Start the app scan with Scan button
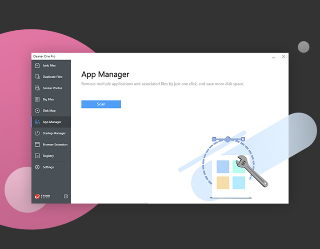This screenshot has height=249, width=320. pyautogui.click(x=101, y=104)
